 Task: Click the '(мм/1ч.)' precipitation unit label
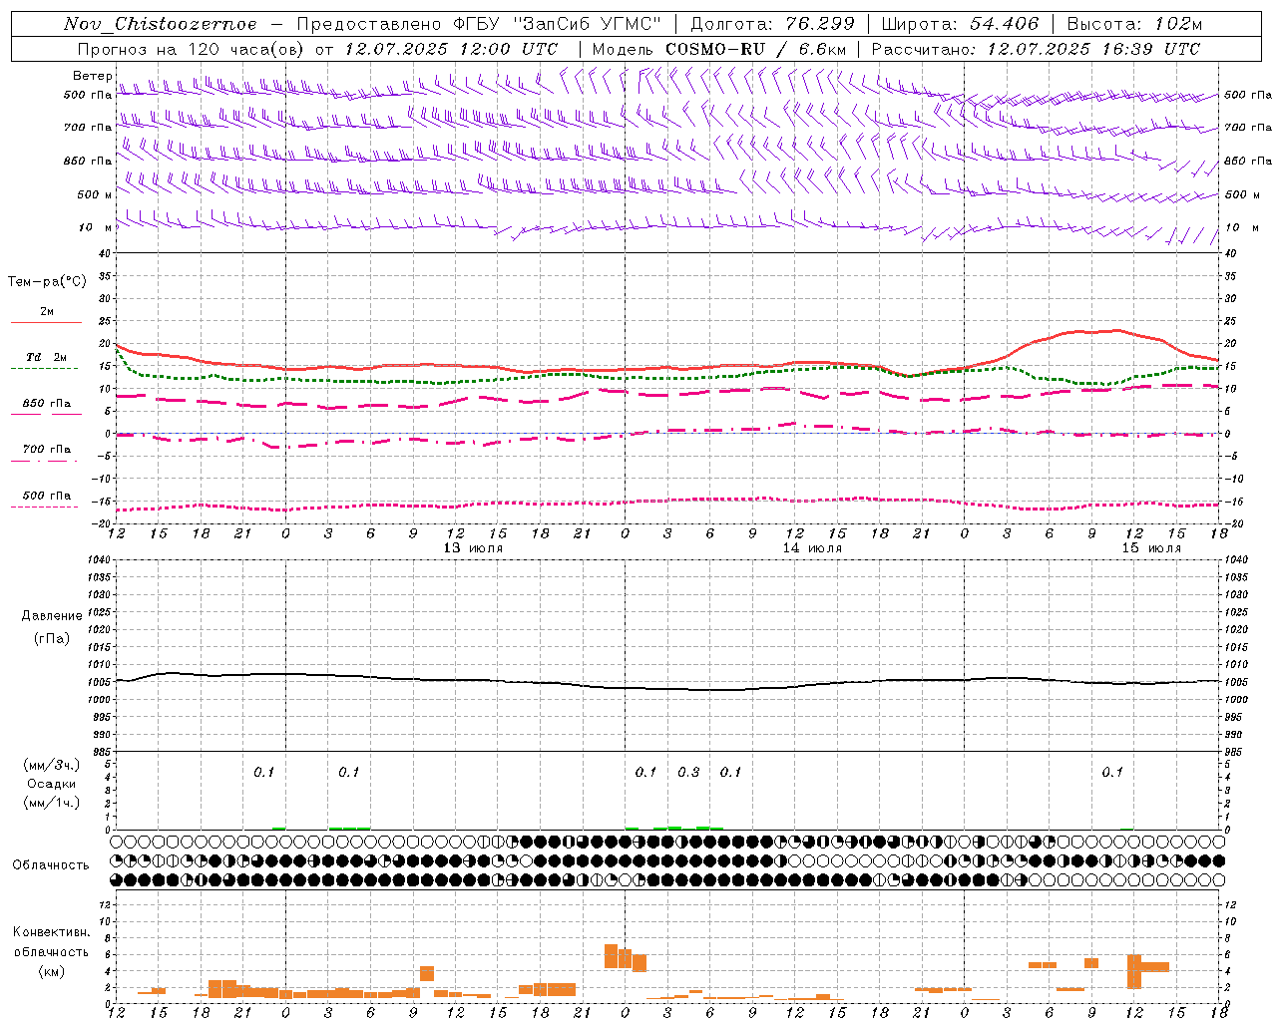52,803
